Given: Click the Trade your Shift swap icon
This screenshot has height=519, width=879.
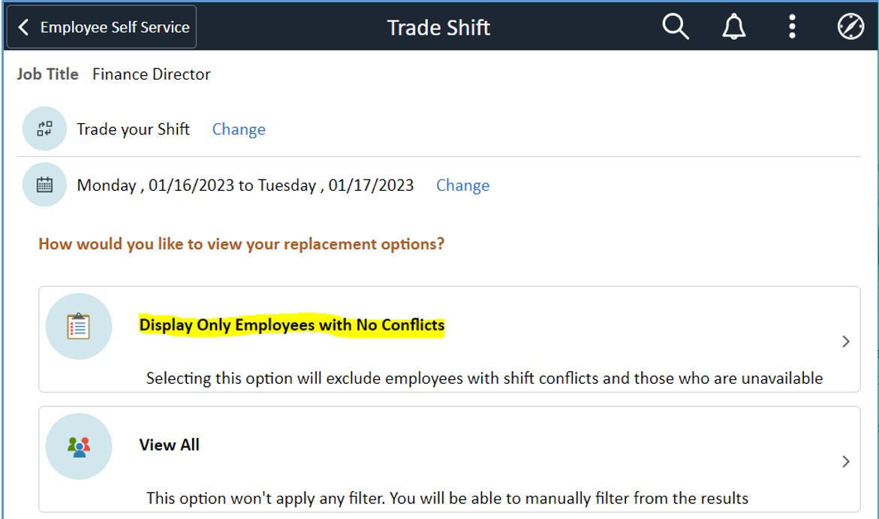Looking at the screenshot, I should (x=44, y=128).
